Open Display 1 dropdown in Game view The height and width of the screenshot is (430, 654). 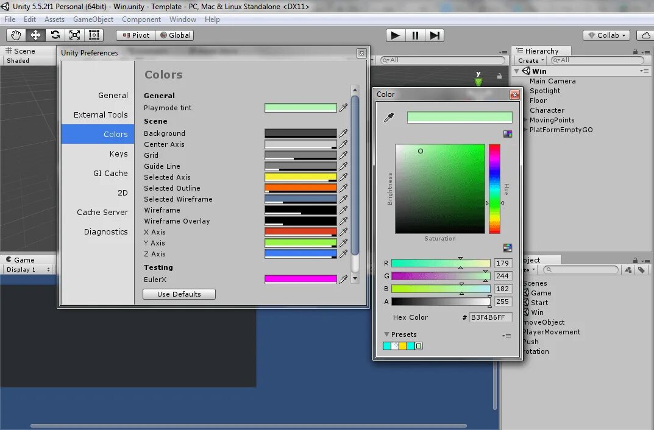(29, 270)
